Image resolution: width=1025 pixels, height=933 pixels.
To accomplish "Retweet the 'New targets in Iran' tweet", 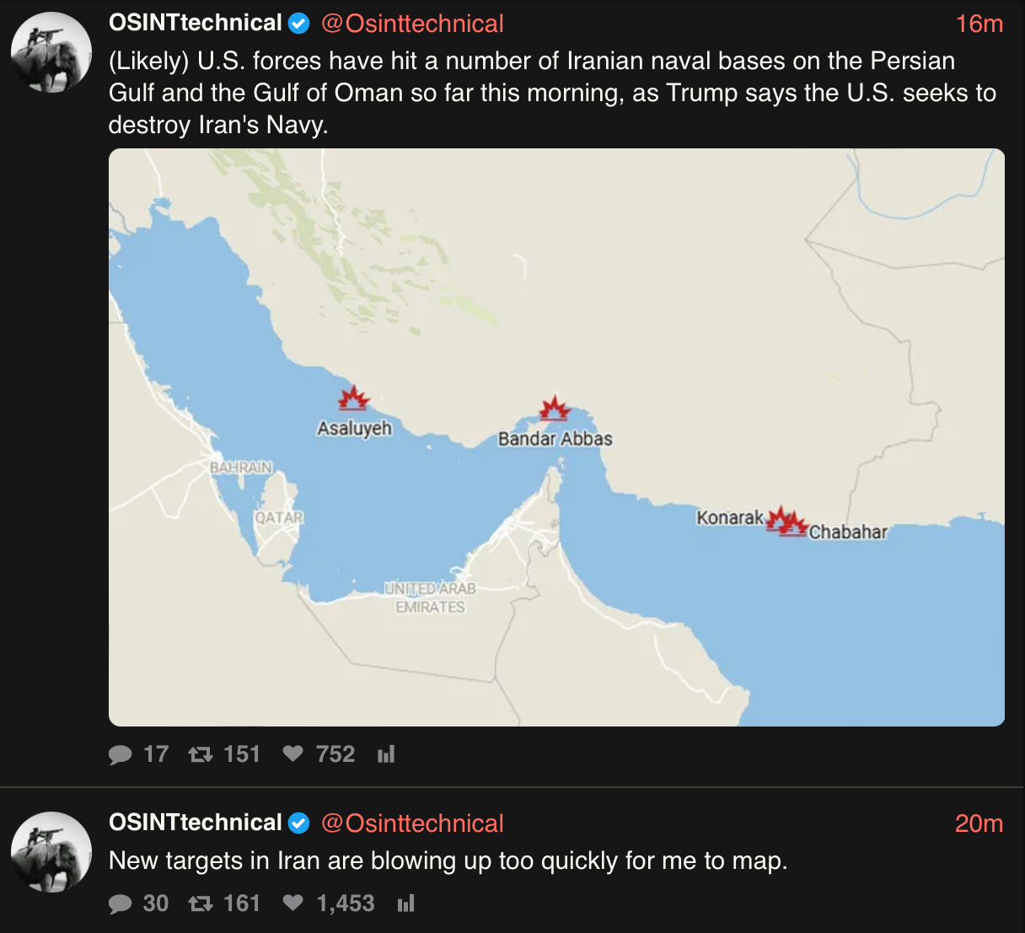I will pyautogui.click(x=201, y=904).
